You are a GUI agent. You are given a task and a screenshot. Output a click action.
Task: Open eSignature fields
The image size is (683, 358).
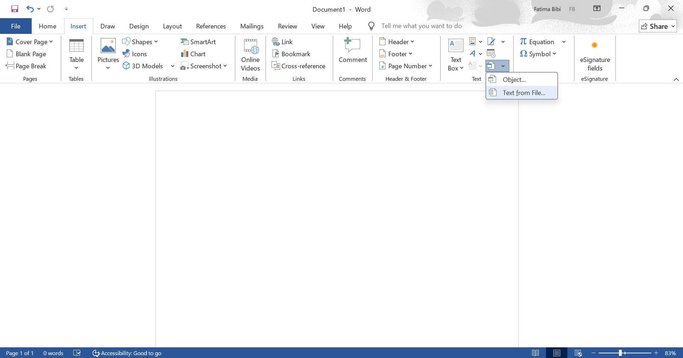[x=595, y=54]
